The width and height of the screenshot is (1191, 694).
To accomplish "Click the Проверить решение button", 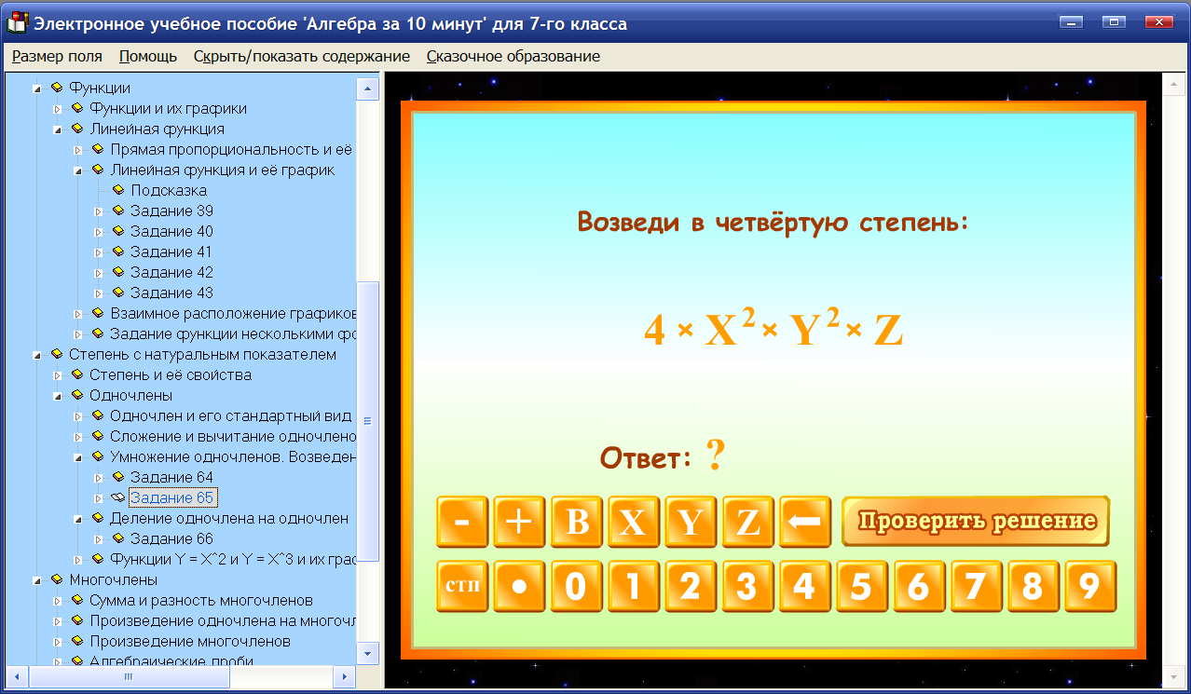I will coord(975,522).
